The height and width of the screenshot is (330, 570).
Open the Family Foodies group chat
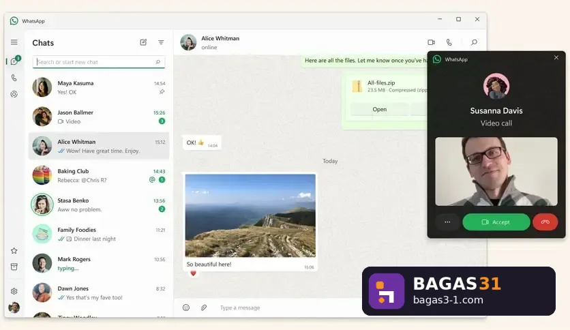[x=98, y=234]
